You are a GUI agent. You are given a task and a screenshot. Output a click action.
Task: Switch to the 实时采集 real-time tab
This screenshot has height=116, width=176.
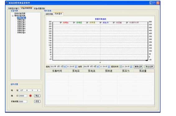click(49, 14)
